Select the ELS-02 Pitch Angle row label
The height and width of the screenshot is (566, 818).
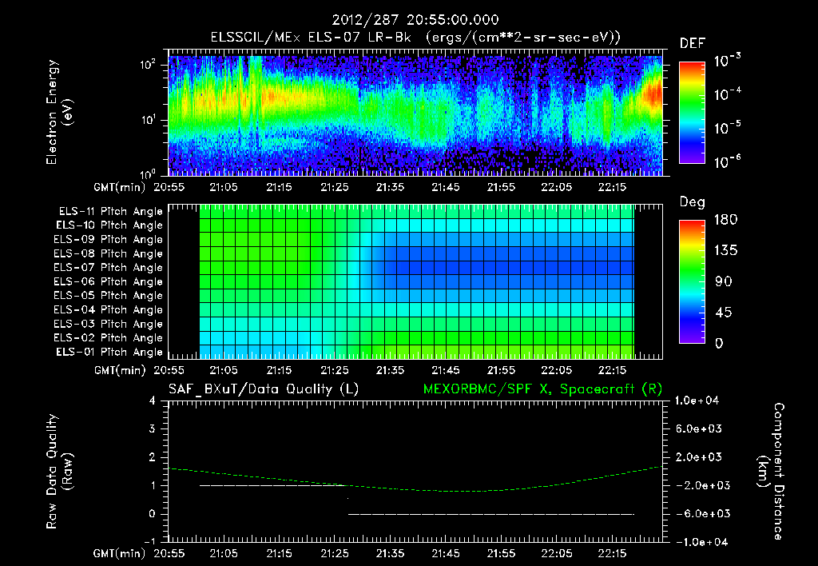tap(108, 338)
